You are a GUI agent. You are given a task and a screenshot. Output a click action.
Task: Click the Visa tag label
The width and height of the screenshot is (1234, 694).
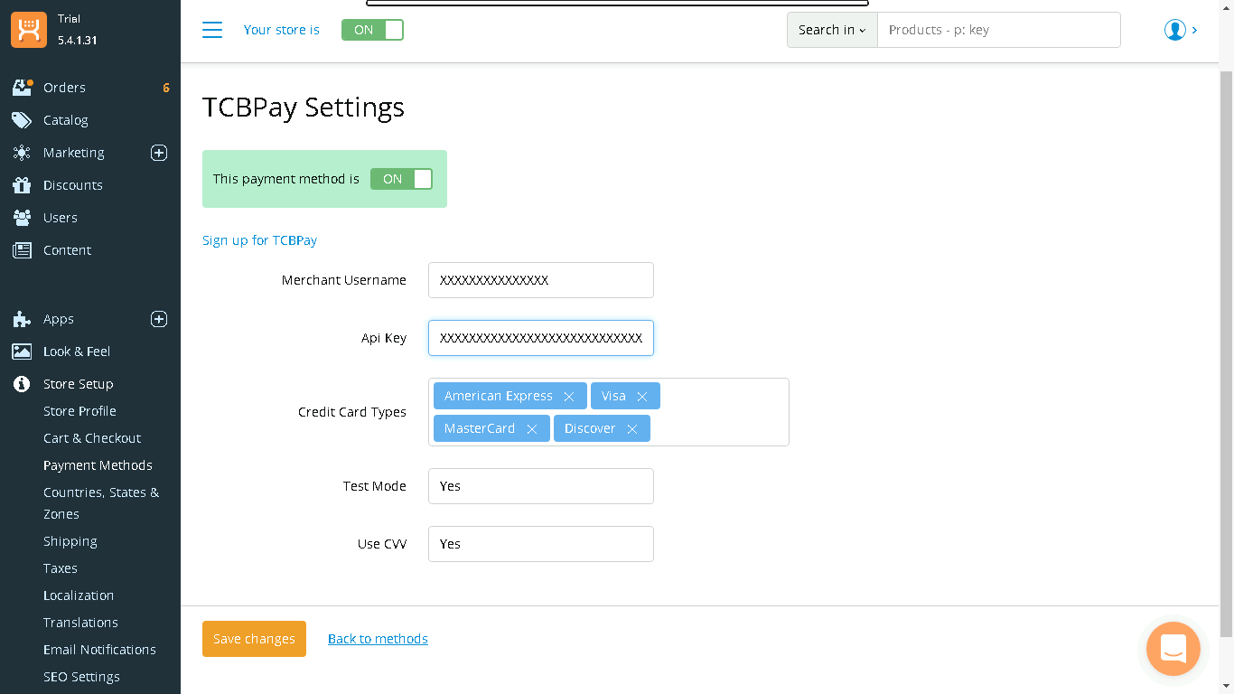point(613,397)
